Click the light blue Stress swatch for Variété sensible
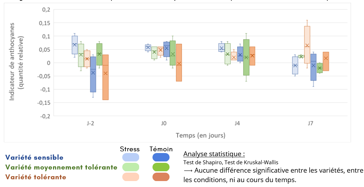The width and height of the screenshot is (364, 187). click(x=131, y=157)
